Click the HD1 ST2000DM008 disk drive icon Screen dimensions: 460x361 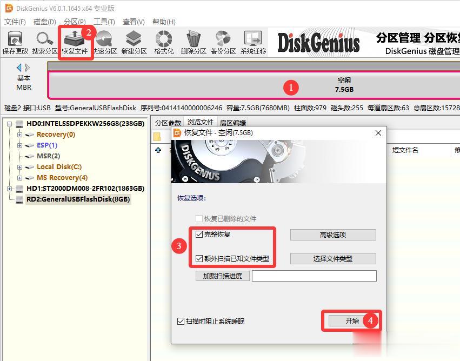[x=19, y=188]
